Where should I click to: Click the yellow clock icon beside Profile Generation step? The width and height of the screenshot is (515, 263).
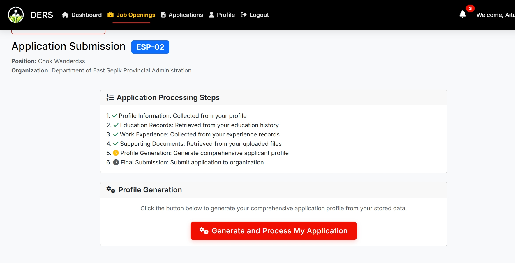pos(116,152)
